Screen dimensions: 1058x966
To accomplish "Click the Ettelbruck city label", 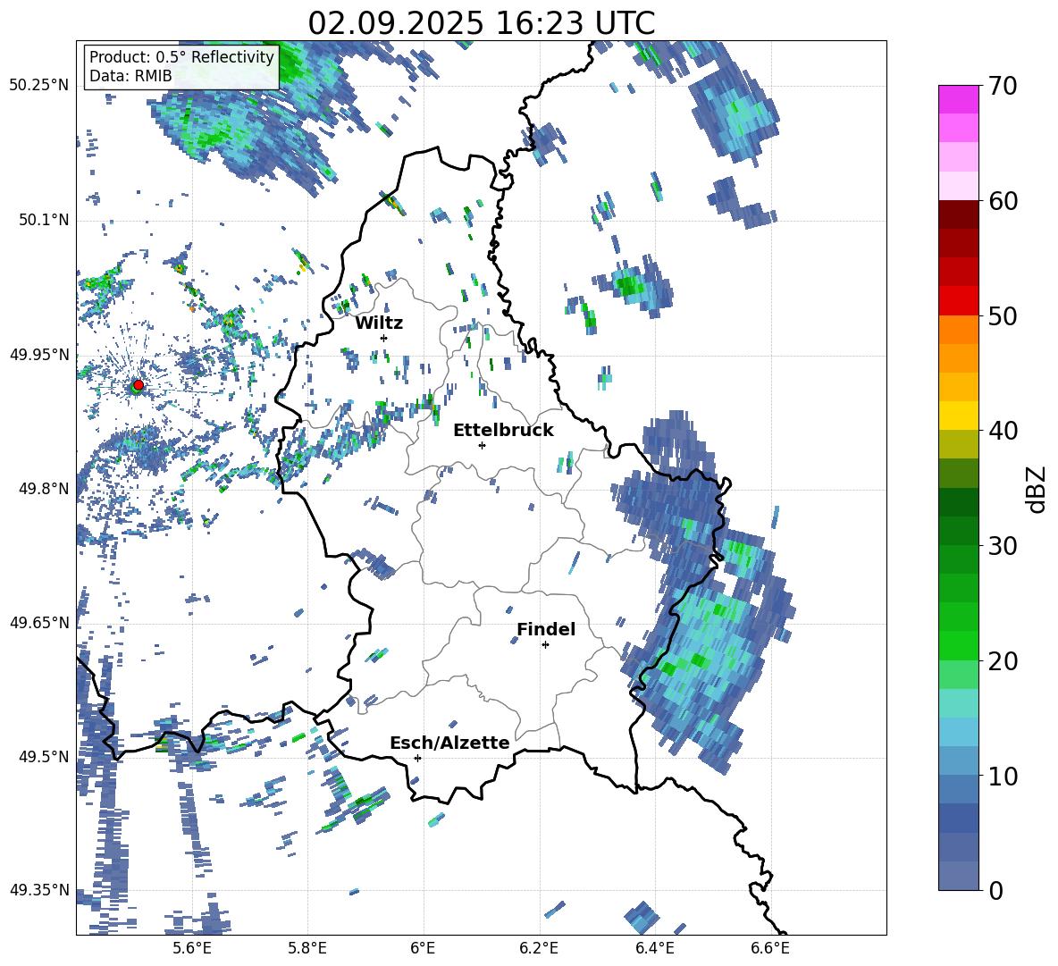I will tap(503, 431).
